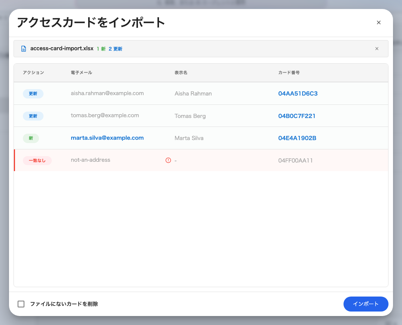Image resolution: width=402 pixels, height=325 pixels.
Task: Select the アクション column header
Action: [x=33, y=72]
